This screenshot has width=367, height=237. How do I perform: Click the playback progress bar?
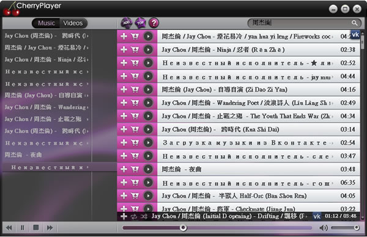(217, 228)
